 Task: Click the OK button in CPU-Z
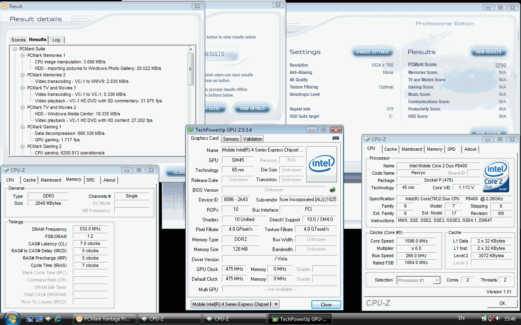(x=502, y=303)
